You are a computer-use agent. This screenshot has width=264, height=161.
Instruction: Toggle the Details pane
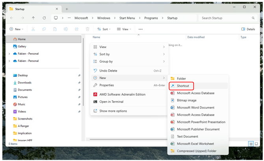tap(248, 29)
